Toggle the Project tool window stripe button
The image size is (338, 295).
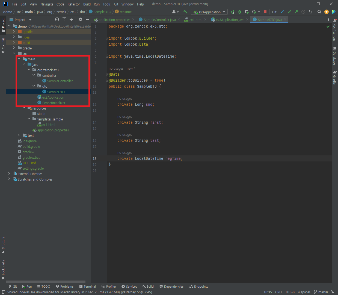[x=3, y=25]
